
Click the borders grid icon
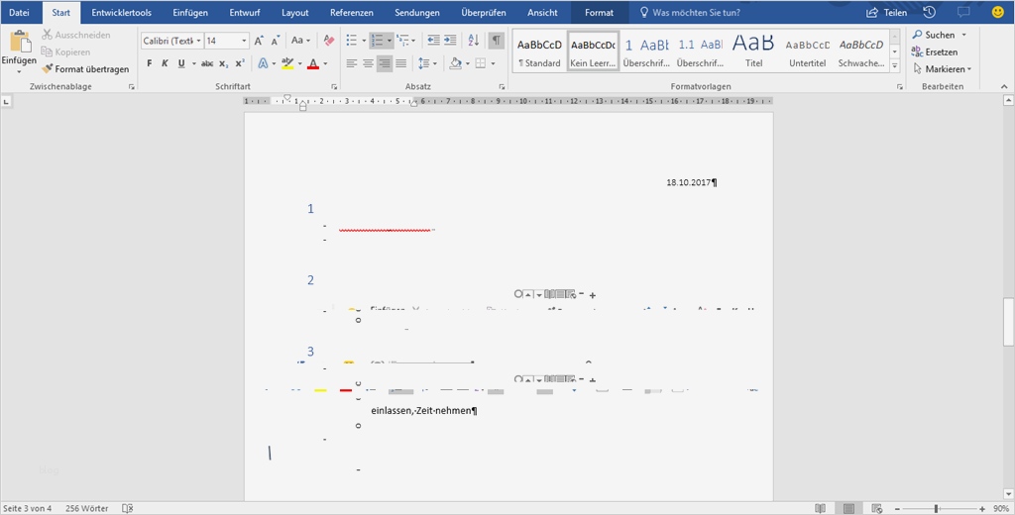pyautogui.click(x=481, y=63)
